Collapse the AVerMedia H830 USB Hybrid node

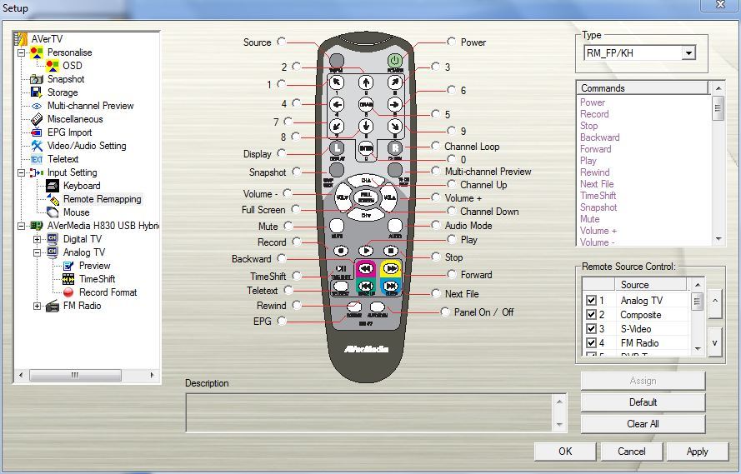[x=22, y=226]
